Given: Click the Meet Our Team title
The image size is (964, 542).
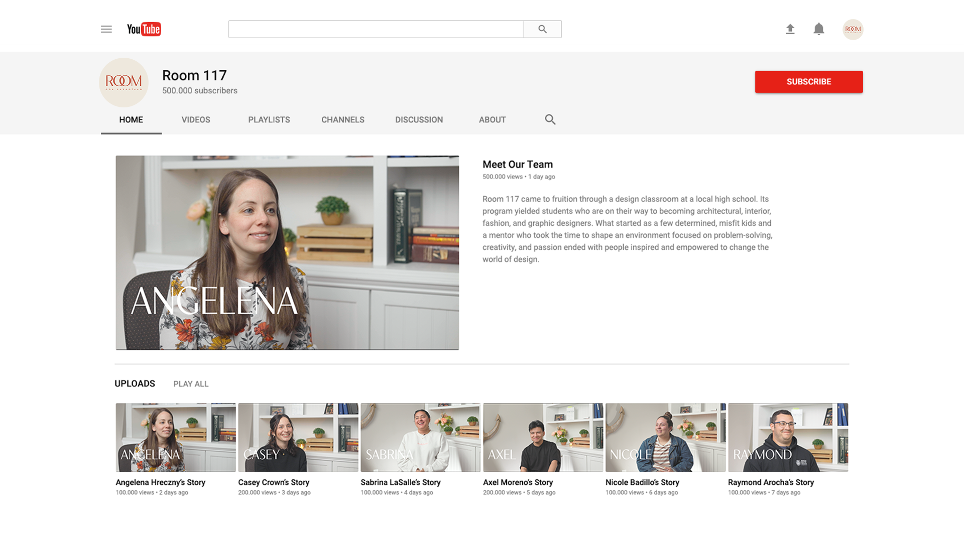Looking at the screenshot, I should 517,165.
